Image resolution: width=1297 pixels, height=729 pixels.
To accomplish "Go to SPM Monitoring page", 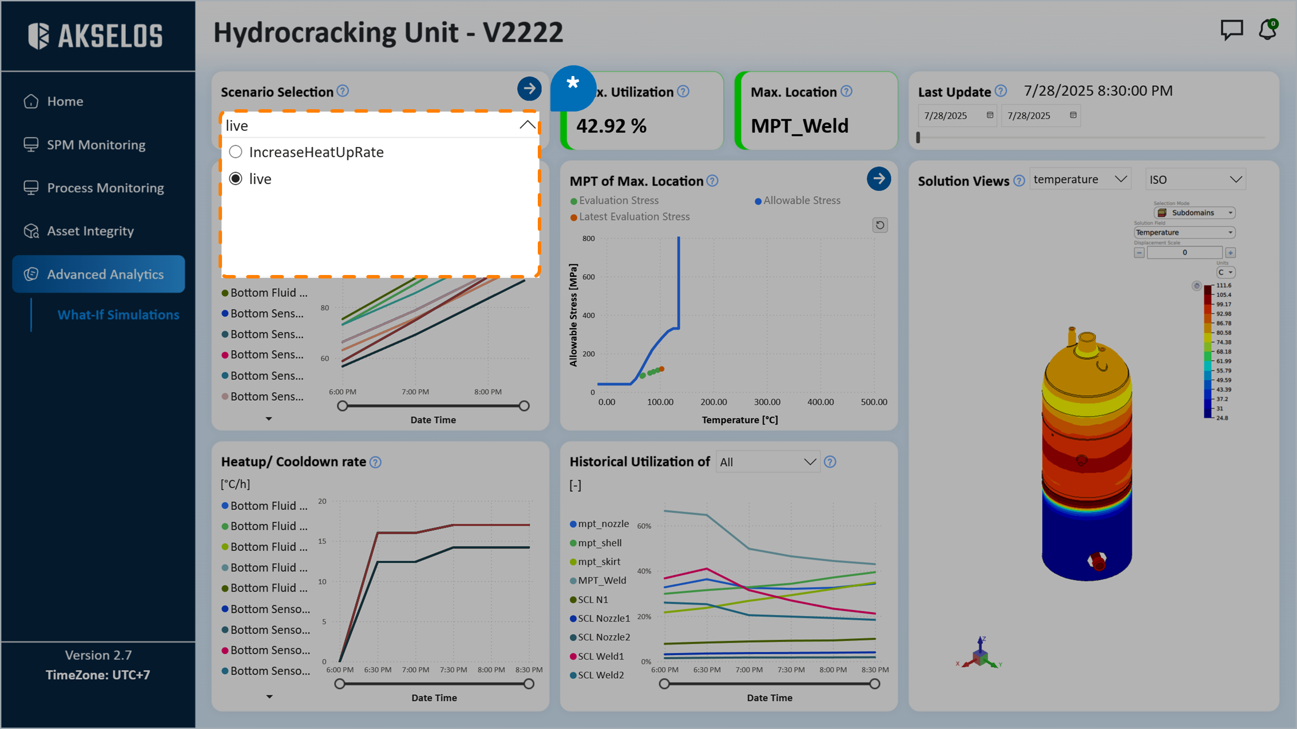I will (x=96, y=145).
